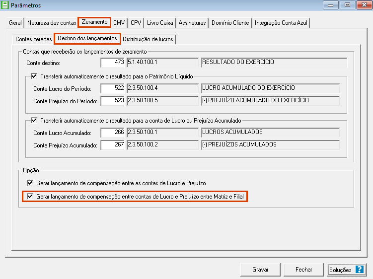Image resolution: width=373 pixels, height=279 pixels.
Task: Maximize the Parâmetros window
Action: point(347,5)
